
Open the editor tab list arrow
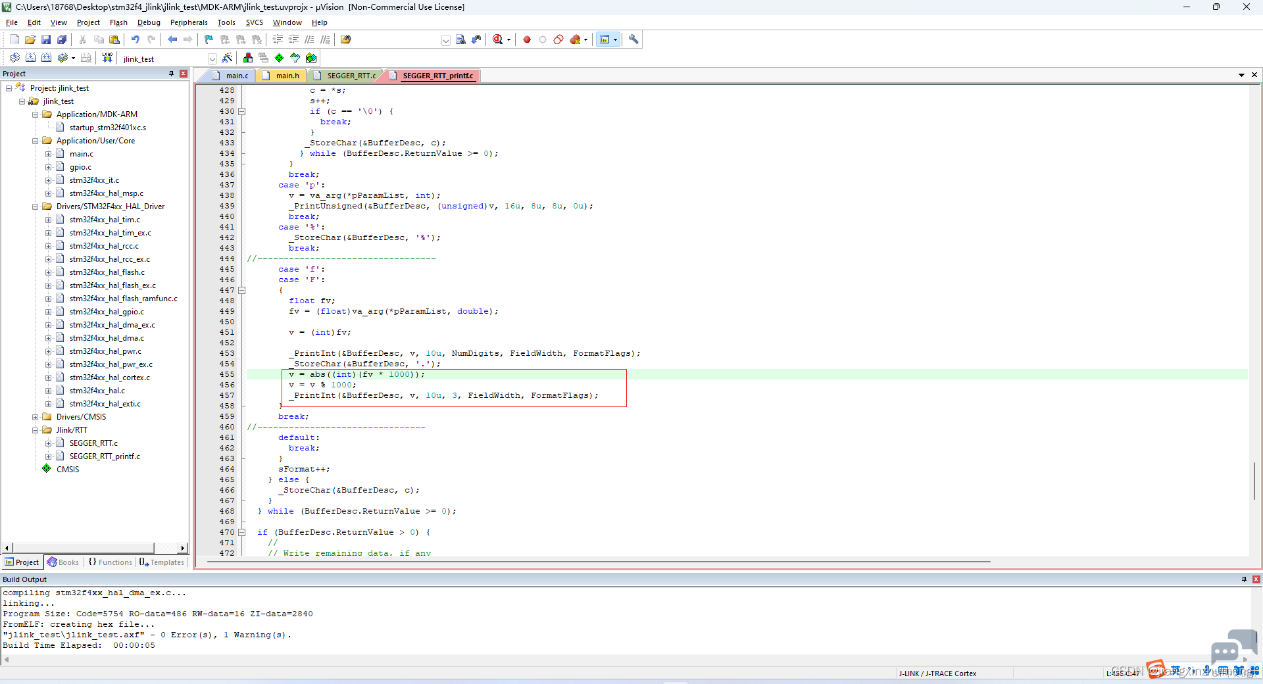[x=1241, y=75]
